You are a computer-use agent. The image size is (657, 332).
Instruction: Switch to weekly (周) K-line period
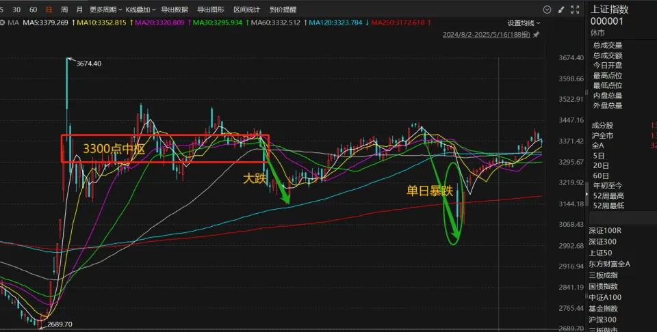(64, 10)
